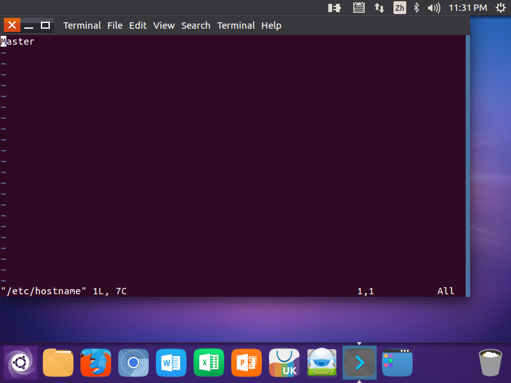Open the PowerPoint presentation dock icon
511x383 pixels.
247,363
